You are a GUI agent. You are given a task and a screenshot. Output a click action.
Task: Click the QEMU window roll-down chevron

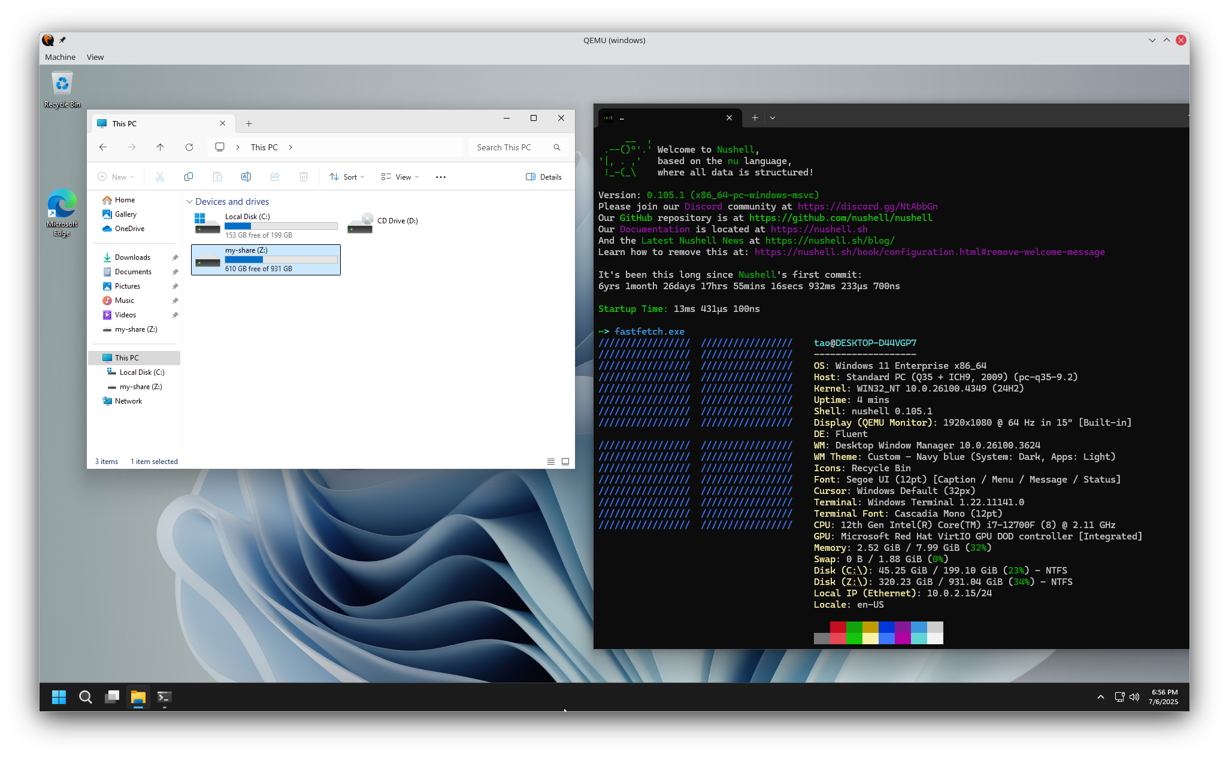pyautogui.click(x=1152, y=40)
